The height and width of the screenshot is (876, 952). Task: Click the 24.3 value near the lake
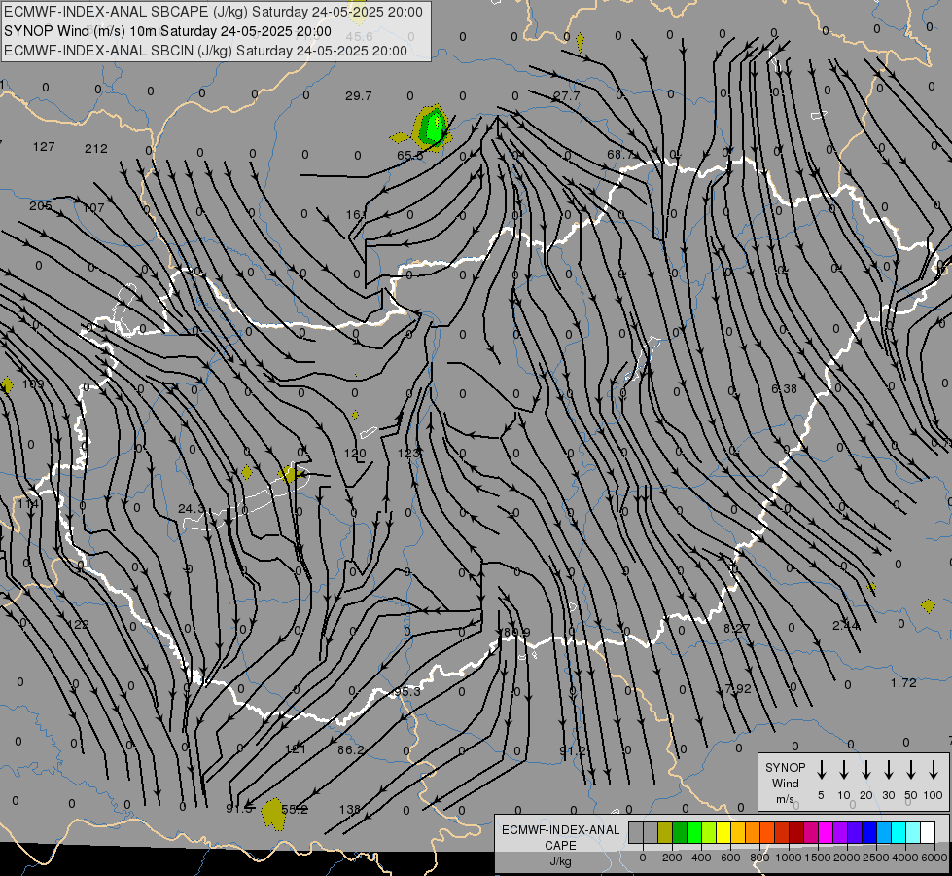[x=192, y=508]
